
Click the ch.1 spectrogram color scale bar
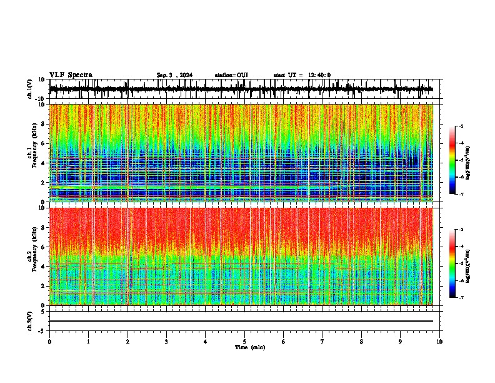452,160
